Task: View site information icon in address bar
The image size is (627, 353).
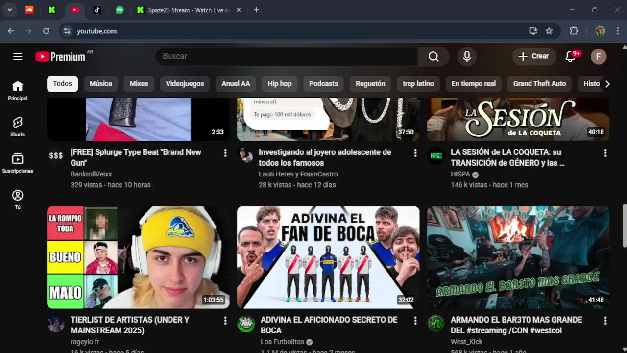Action: coord(67,31)
